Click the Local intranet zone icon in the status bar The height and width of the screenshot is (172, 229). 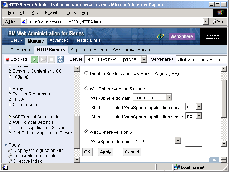[177, 167]
